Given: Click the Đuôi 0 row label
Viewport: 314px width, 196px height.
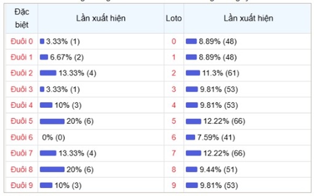Looking at the screenshot, I should click(21, 42).
